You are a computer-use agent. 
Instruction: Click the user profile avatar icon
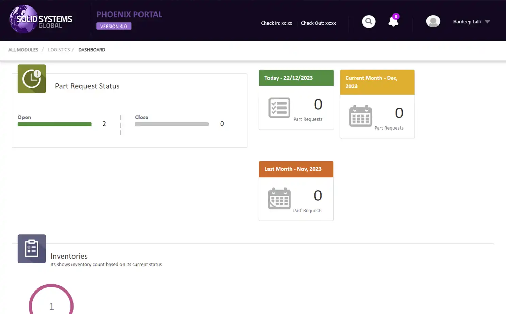tap(433, 21)
